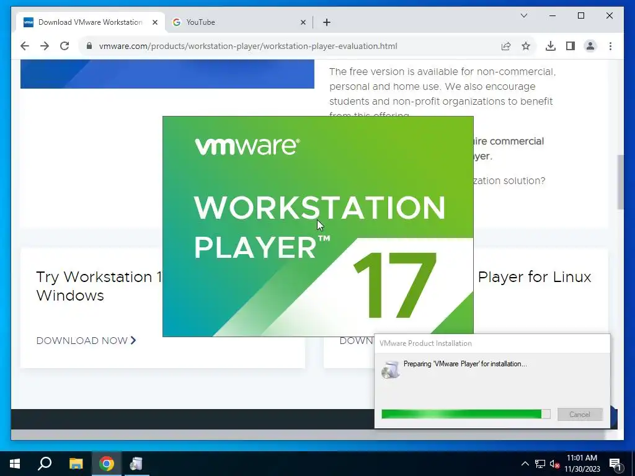Open the taskbar clock and date

582,464
